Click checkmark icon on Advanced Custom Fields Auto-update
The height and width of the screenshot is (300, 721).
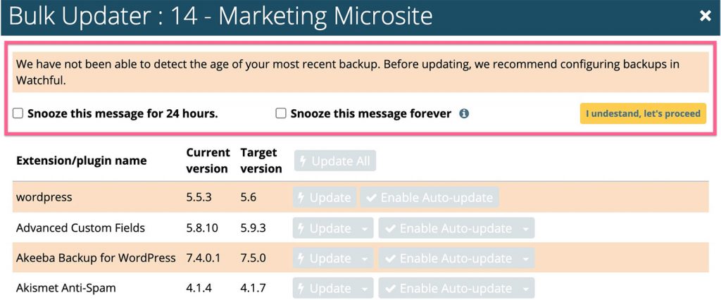(x=391, y=228)
